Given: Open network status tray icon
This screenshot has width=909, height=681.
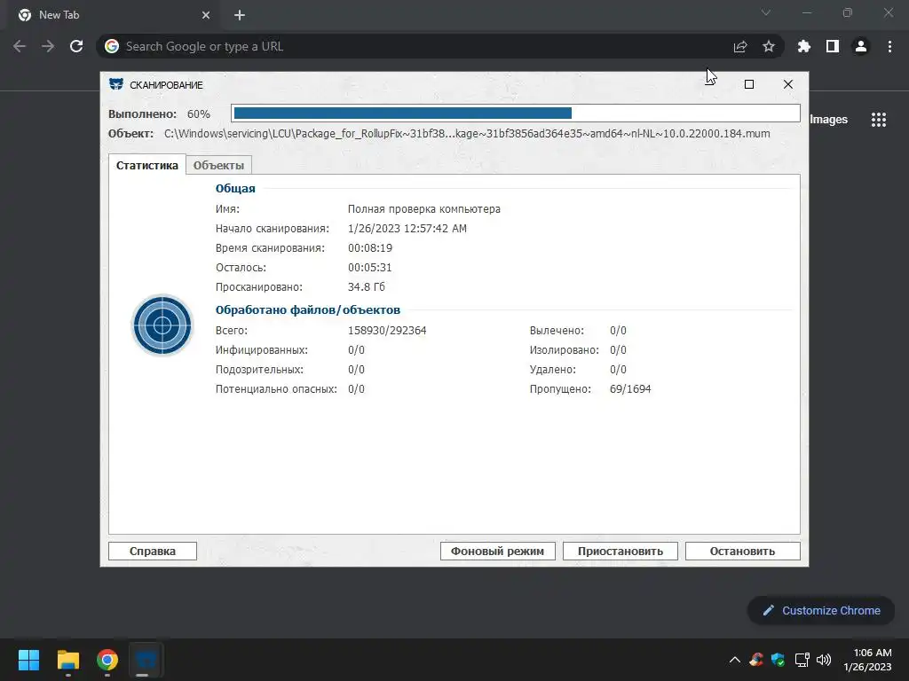Looking at the screenshot, I should tap(802, 660).
